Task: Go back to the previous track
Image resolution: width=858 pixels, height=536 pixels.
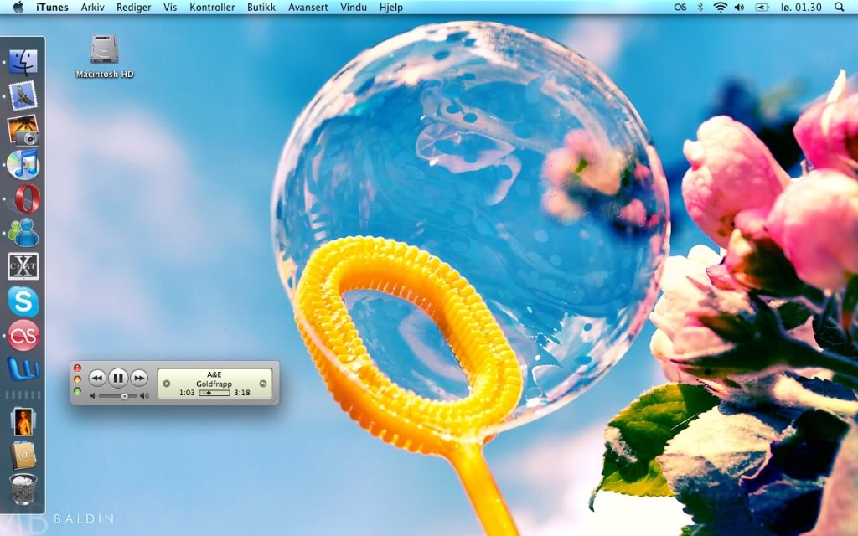Action: coord(97,378)
